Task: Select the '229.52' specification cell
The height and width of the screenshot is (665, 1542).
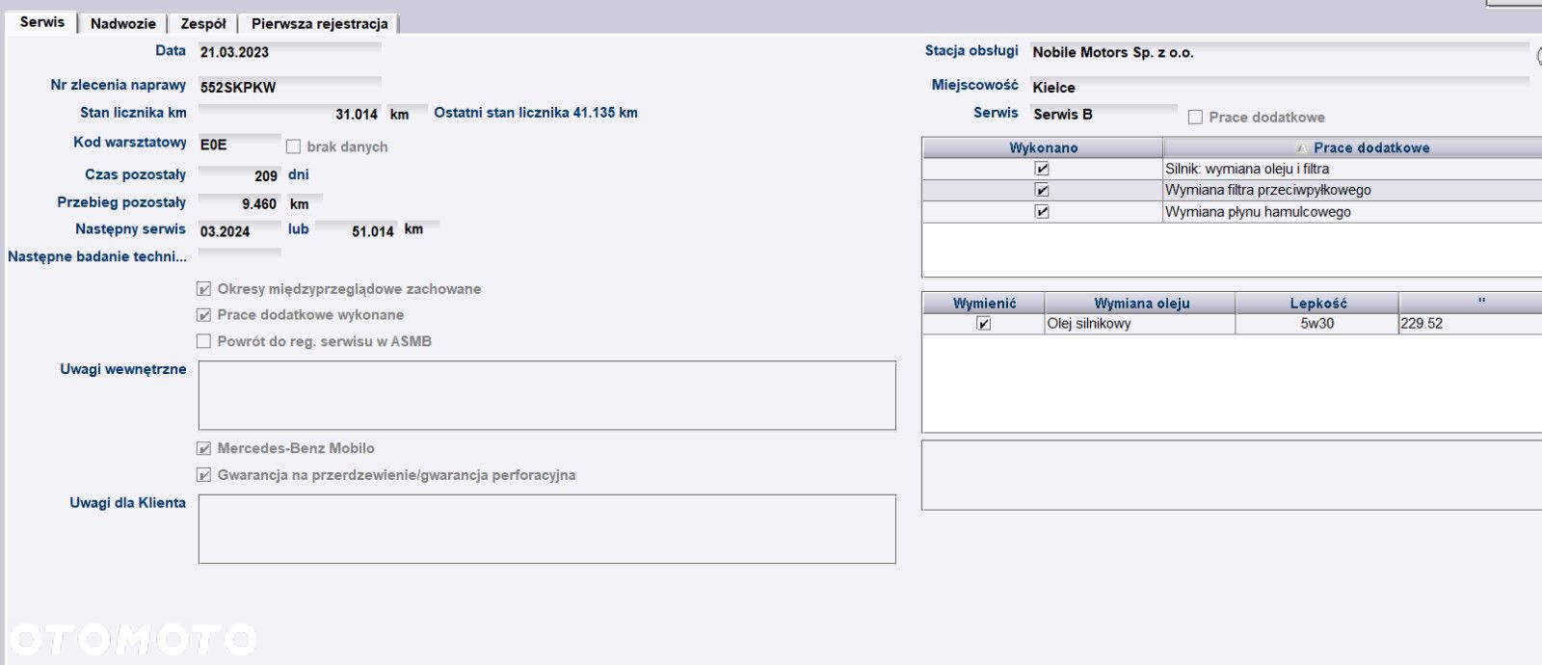Action: tap(1471, 324)
